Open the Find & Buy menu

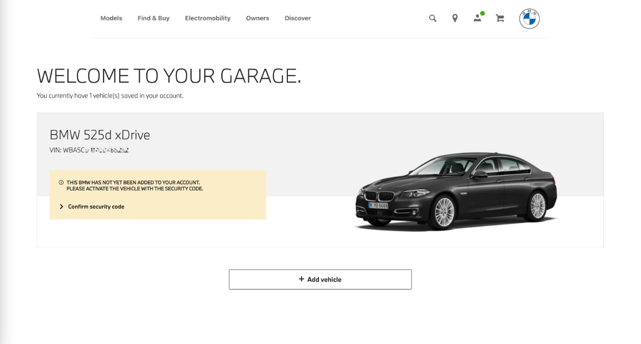[154, 18]
